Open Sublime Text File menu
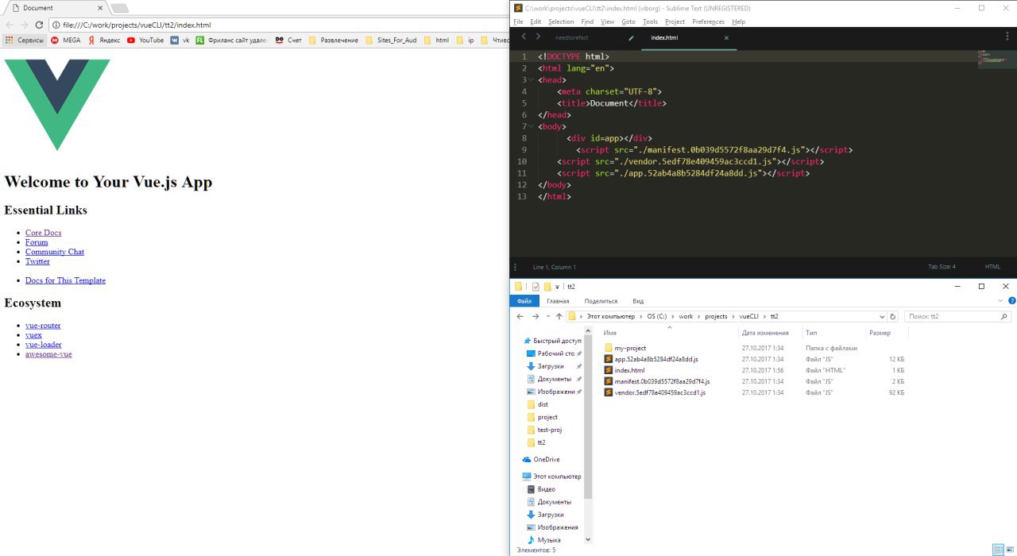The height and width of the screenshot is (556, 1017). pos(517,21)
